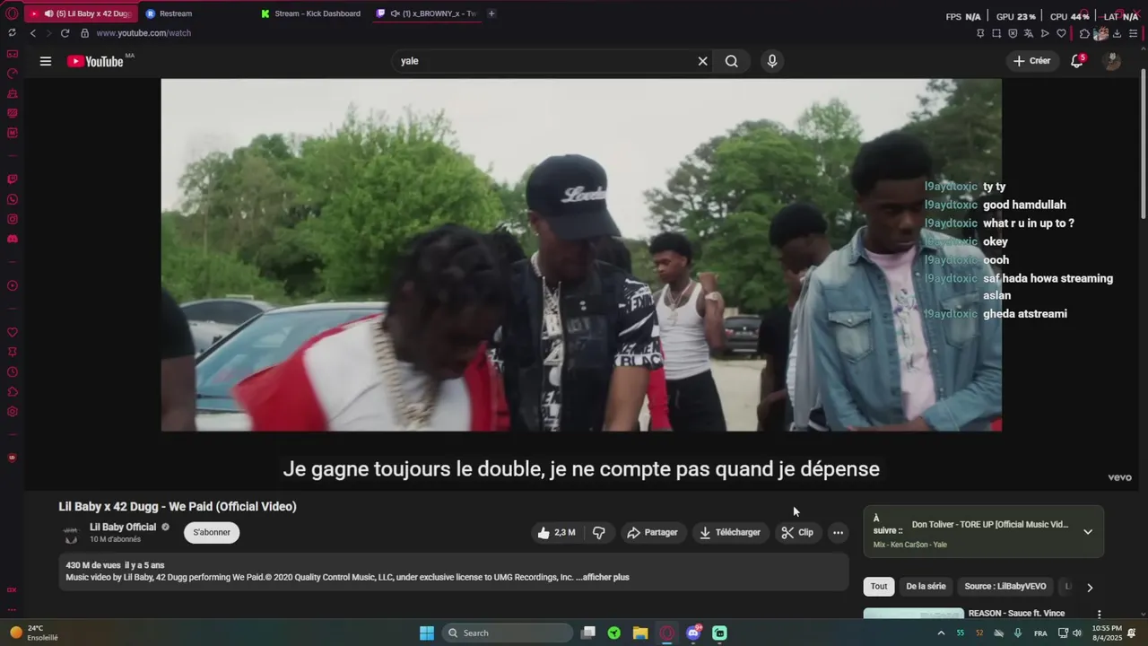Go to the YouTube home logo
This screenshot has height=646, width=1148.
click(95, 61)
